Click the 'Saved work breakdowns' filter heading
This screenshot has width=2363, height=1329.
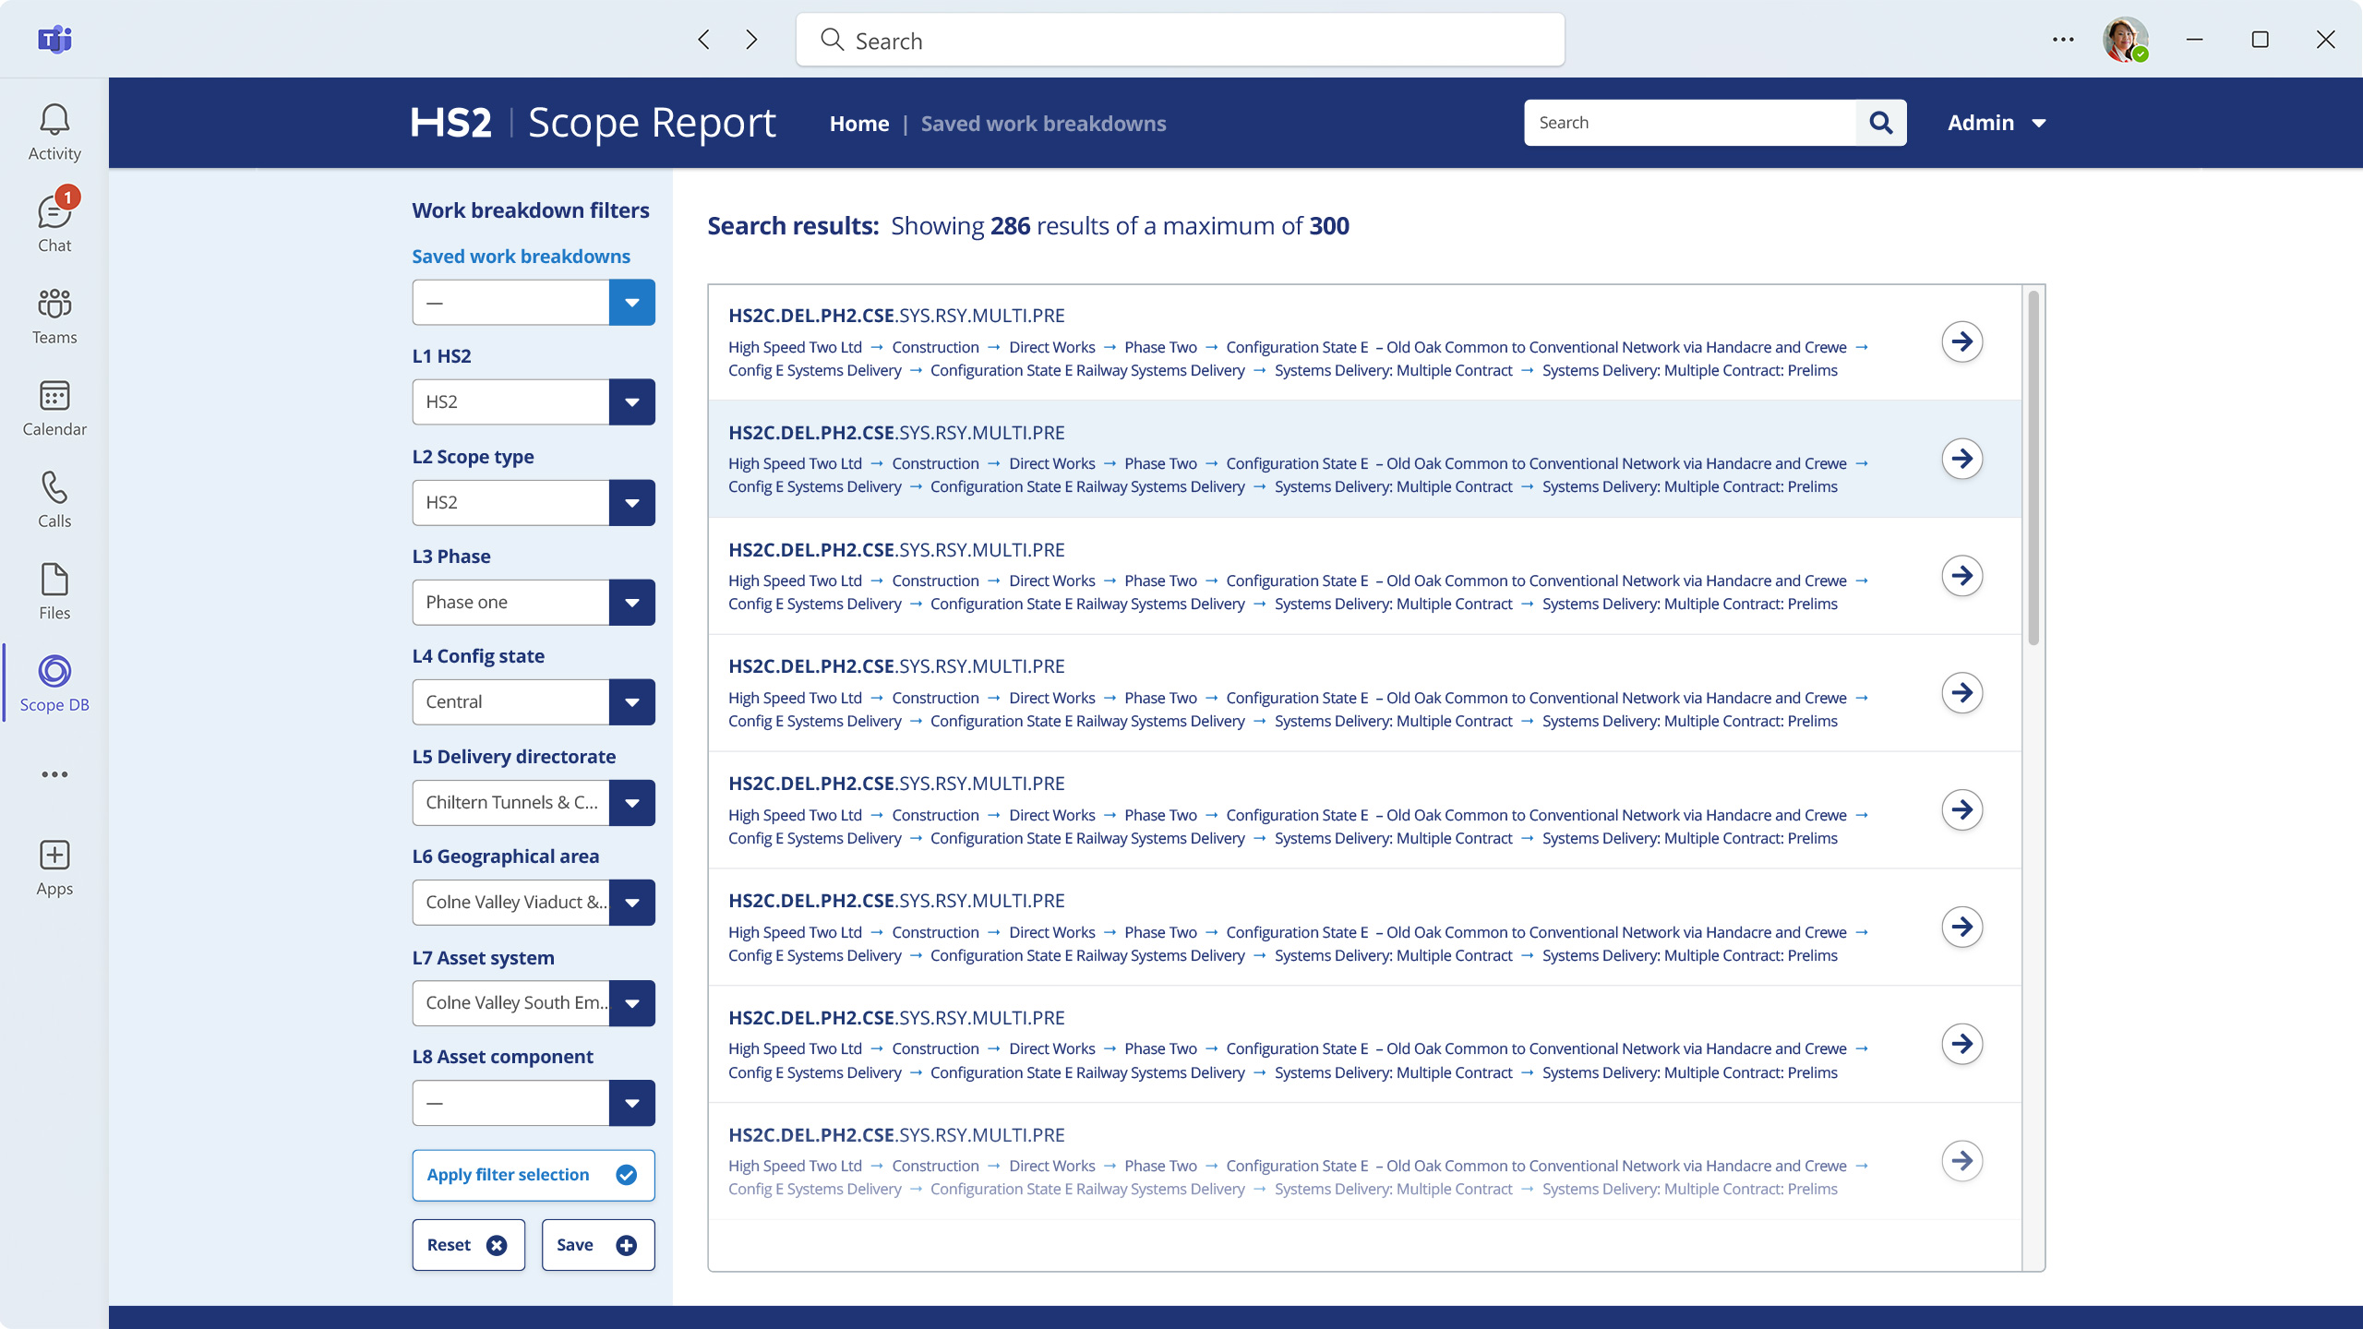tap(521, 257)
